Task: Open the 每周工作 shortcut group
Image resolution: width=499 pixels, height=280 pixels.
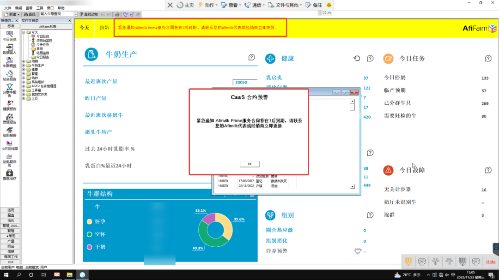Action: (11, 257)
